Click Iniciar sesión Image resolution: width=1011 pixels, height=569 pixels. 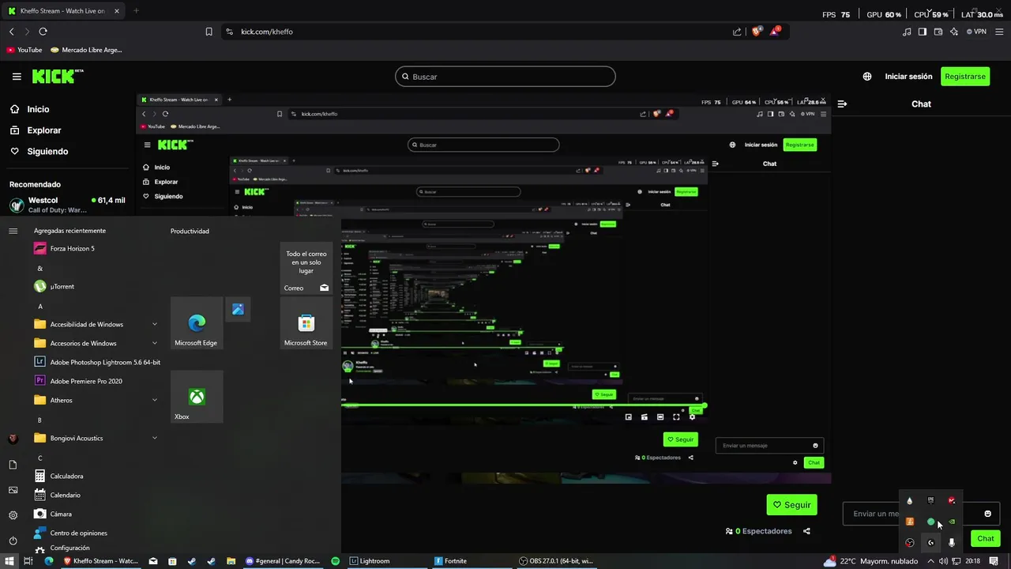click(908, 77)
